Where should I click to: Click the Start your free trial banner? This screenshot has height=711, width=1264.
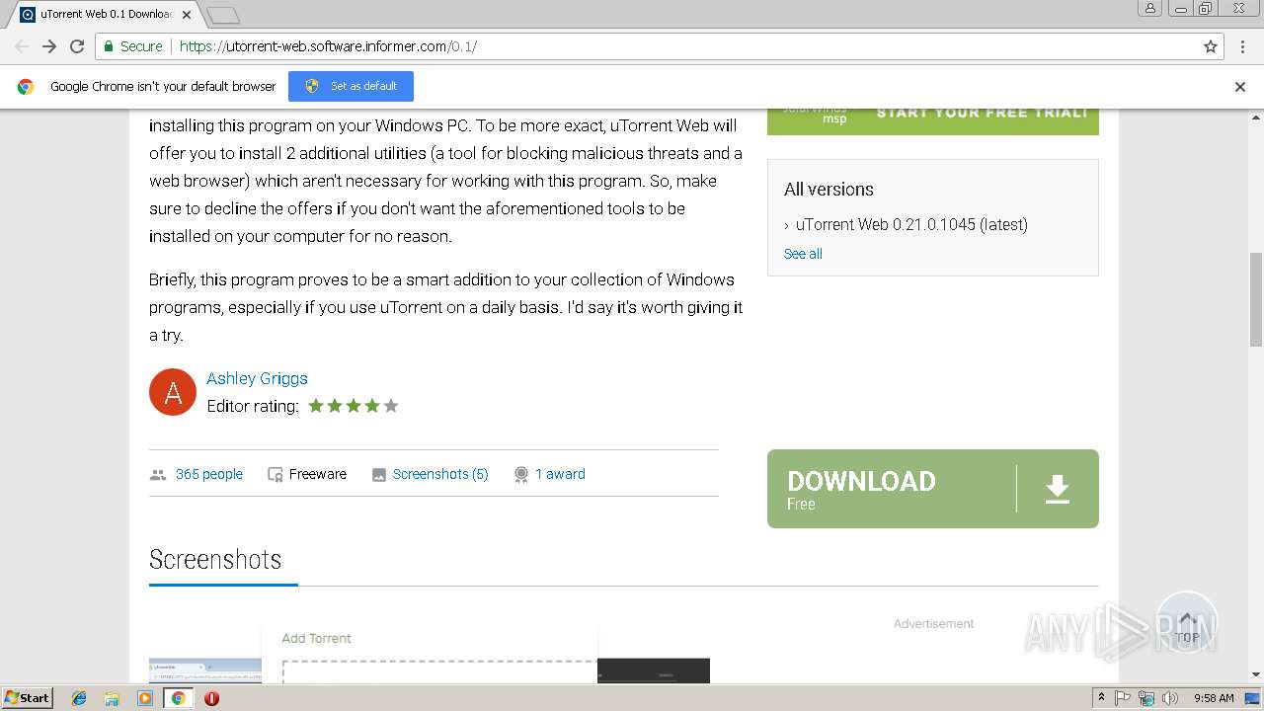point(933,121)
